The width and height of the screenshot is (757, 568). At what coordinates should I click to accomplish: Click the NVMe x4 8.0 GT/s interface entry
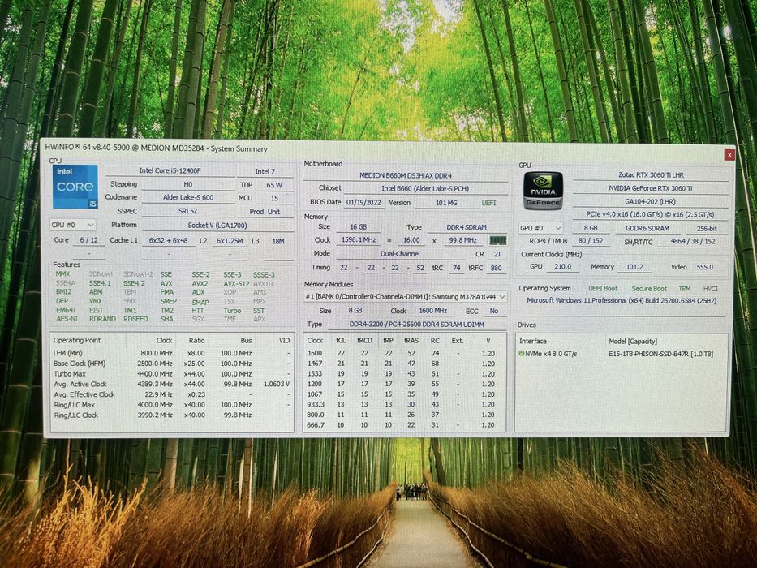551,354
